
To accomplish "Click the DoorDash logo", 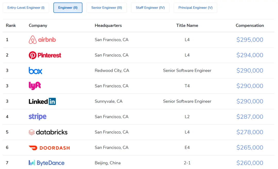I will pyautogui.click(x=49, y=148).
